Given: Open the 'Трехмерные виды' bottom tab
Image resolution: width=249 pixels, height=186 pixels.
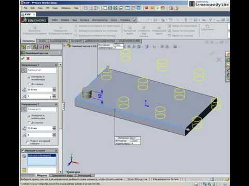Looking at the screenshot, I should pyautogui.click(x=63, y=175).
